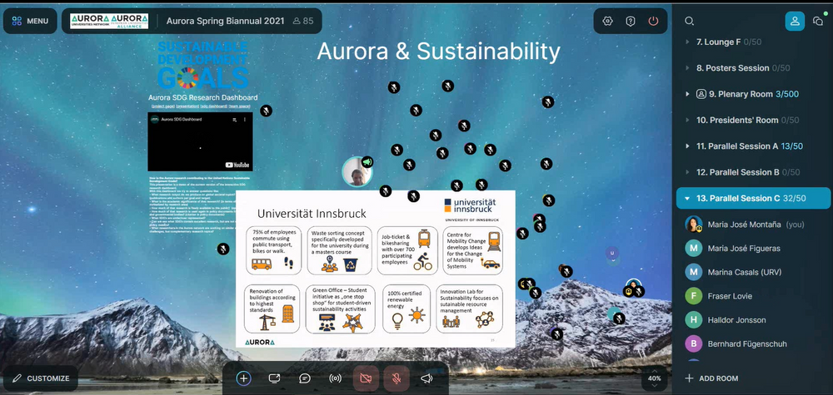Open the room search magnifier
Image resolution: width=833 pixels, height=395 pixels.
[689, 21]
